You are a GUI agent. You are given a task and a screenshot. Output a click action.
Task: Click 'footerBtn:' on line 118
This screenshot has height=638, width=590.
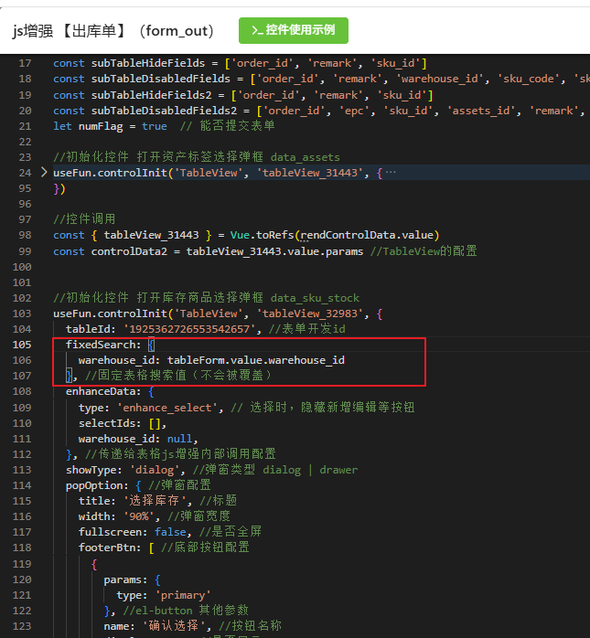point(110,548)
